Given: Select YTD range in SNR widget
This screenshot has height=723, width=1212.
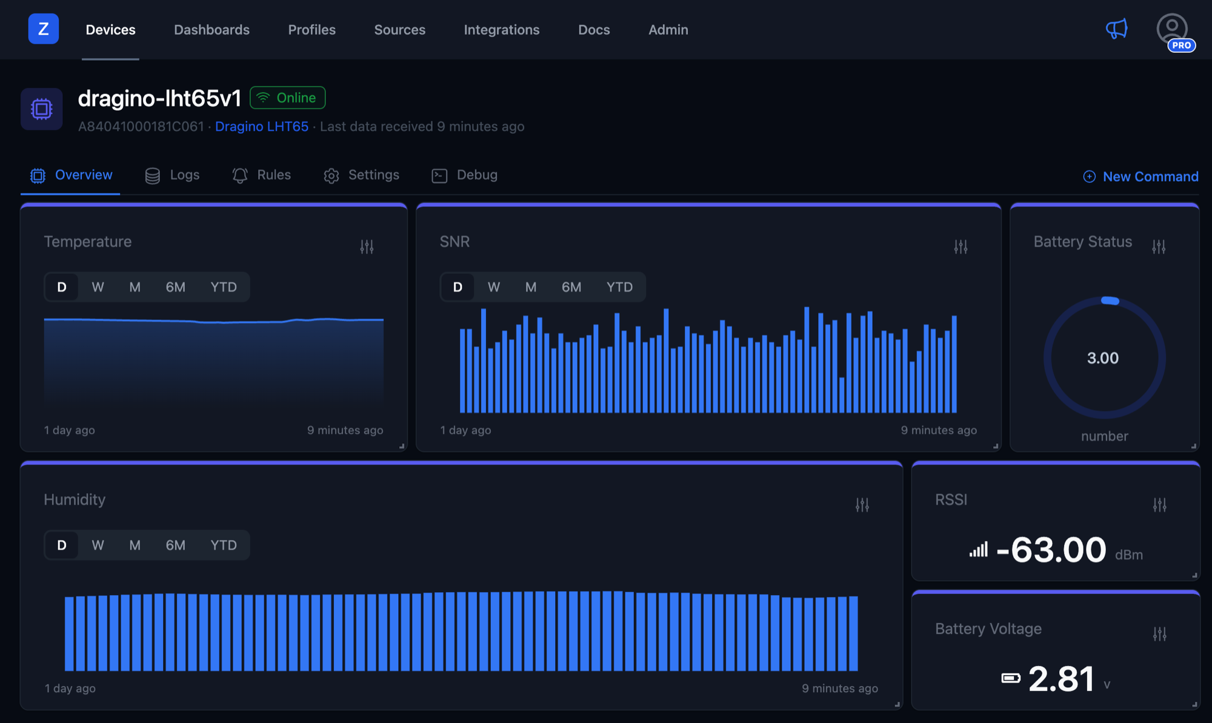Looking at the screenshot, I should click(x=619, y=287).
